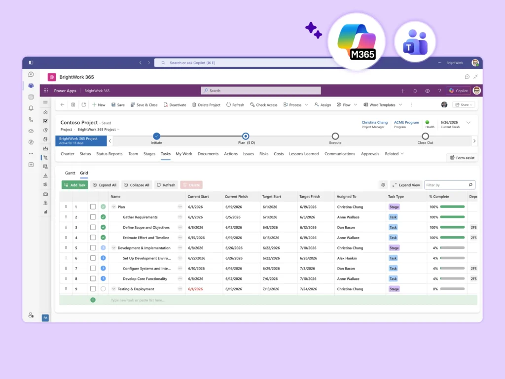This screenshot has width=505, height=379.
Task: Tick checkbox for Gather Requirements row
Action: point(93,217)
